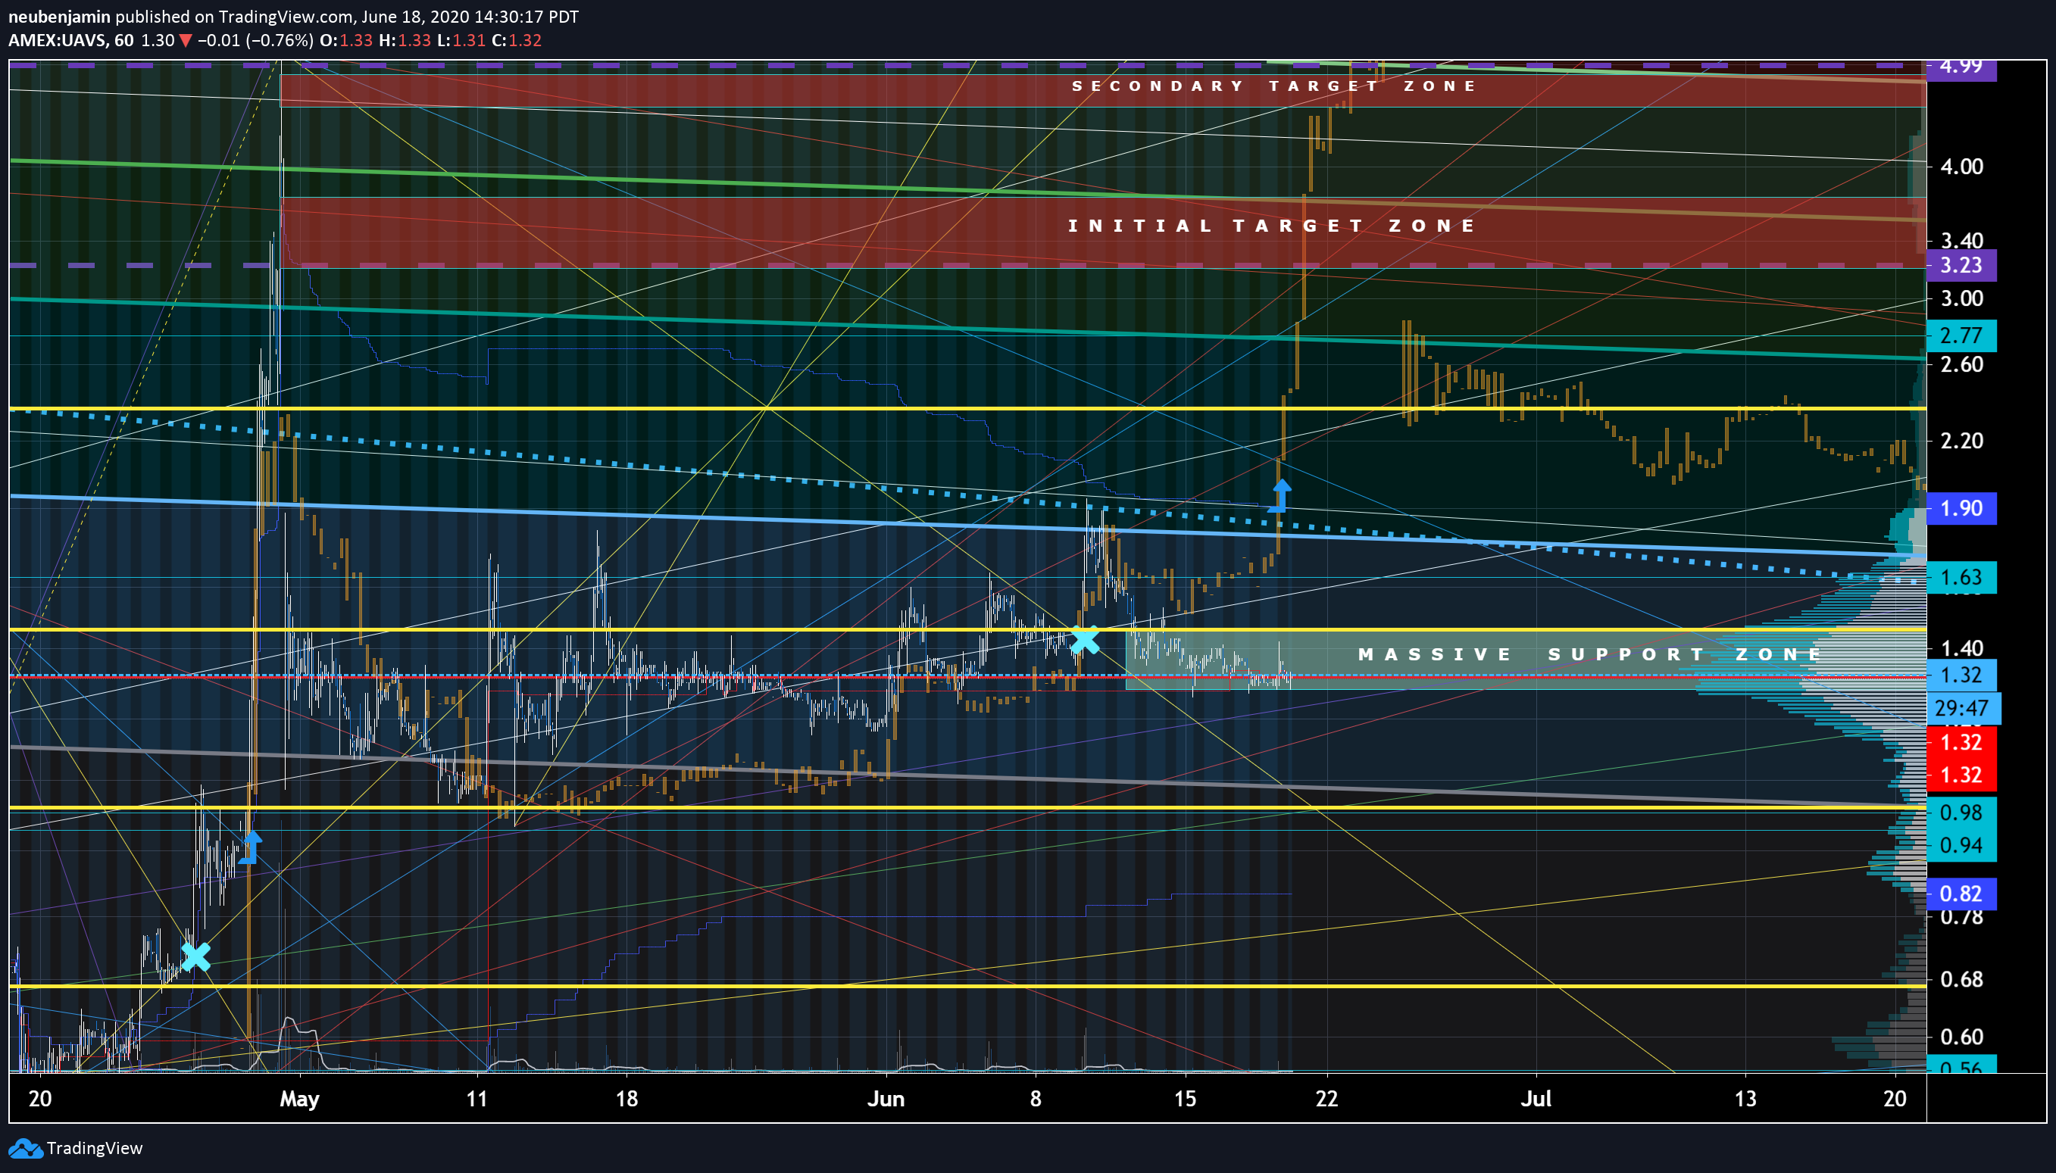Click the TradingView cloud logo icon
Image resolution: width=2056 pixels, height=1173 pixels.
point(25,1148)
